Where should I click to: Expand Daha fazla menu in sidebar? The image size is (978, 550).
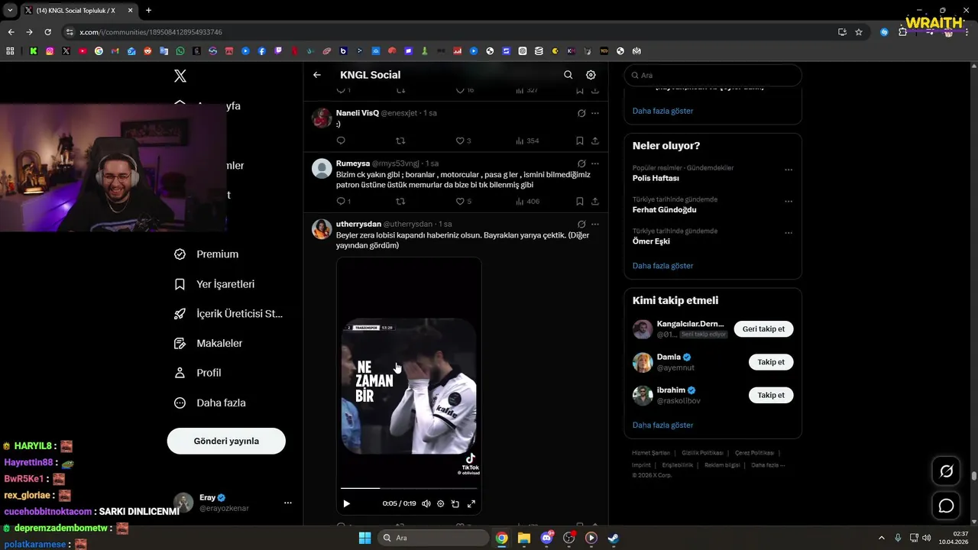[210, 403]
